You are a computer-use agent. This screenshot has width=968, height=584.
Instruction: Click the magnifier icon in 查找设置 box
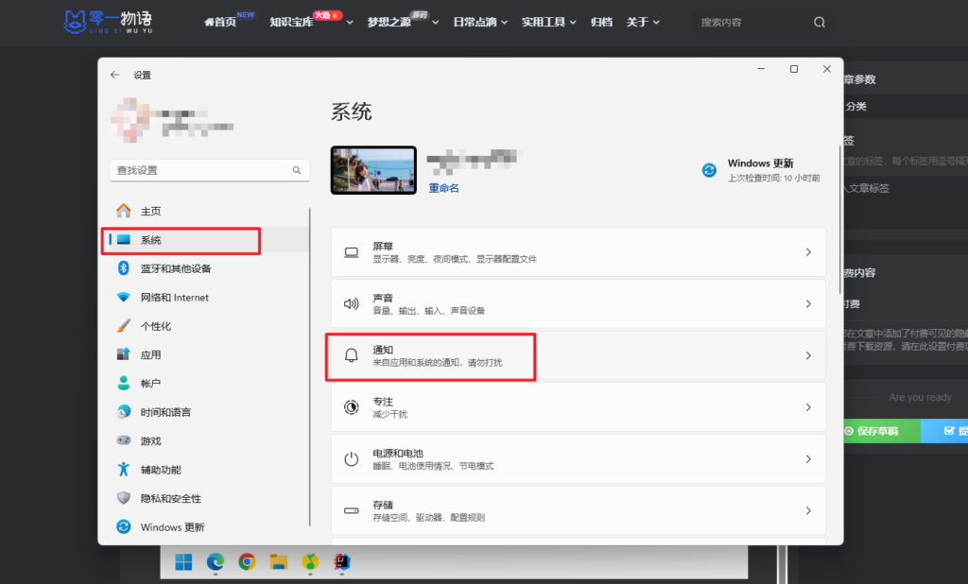(x=296, y=170)
